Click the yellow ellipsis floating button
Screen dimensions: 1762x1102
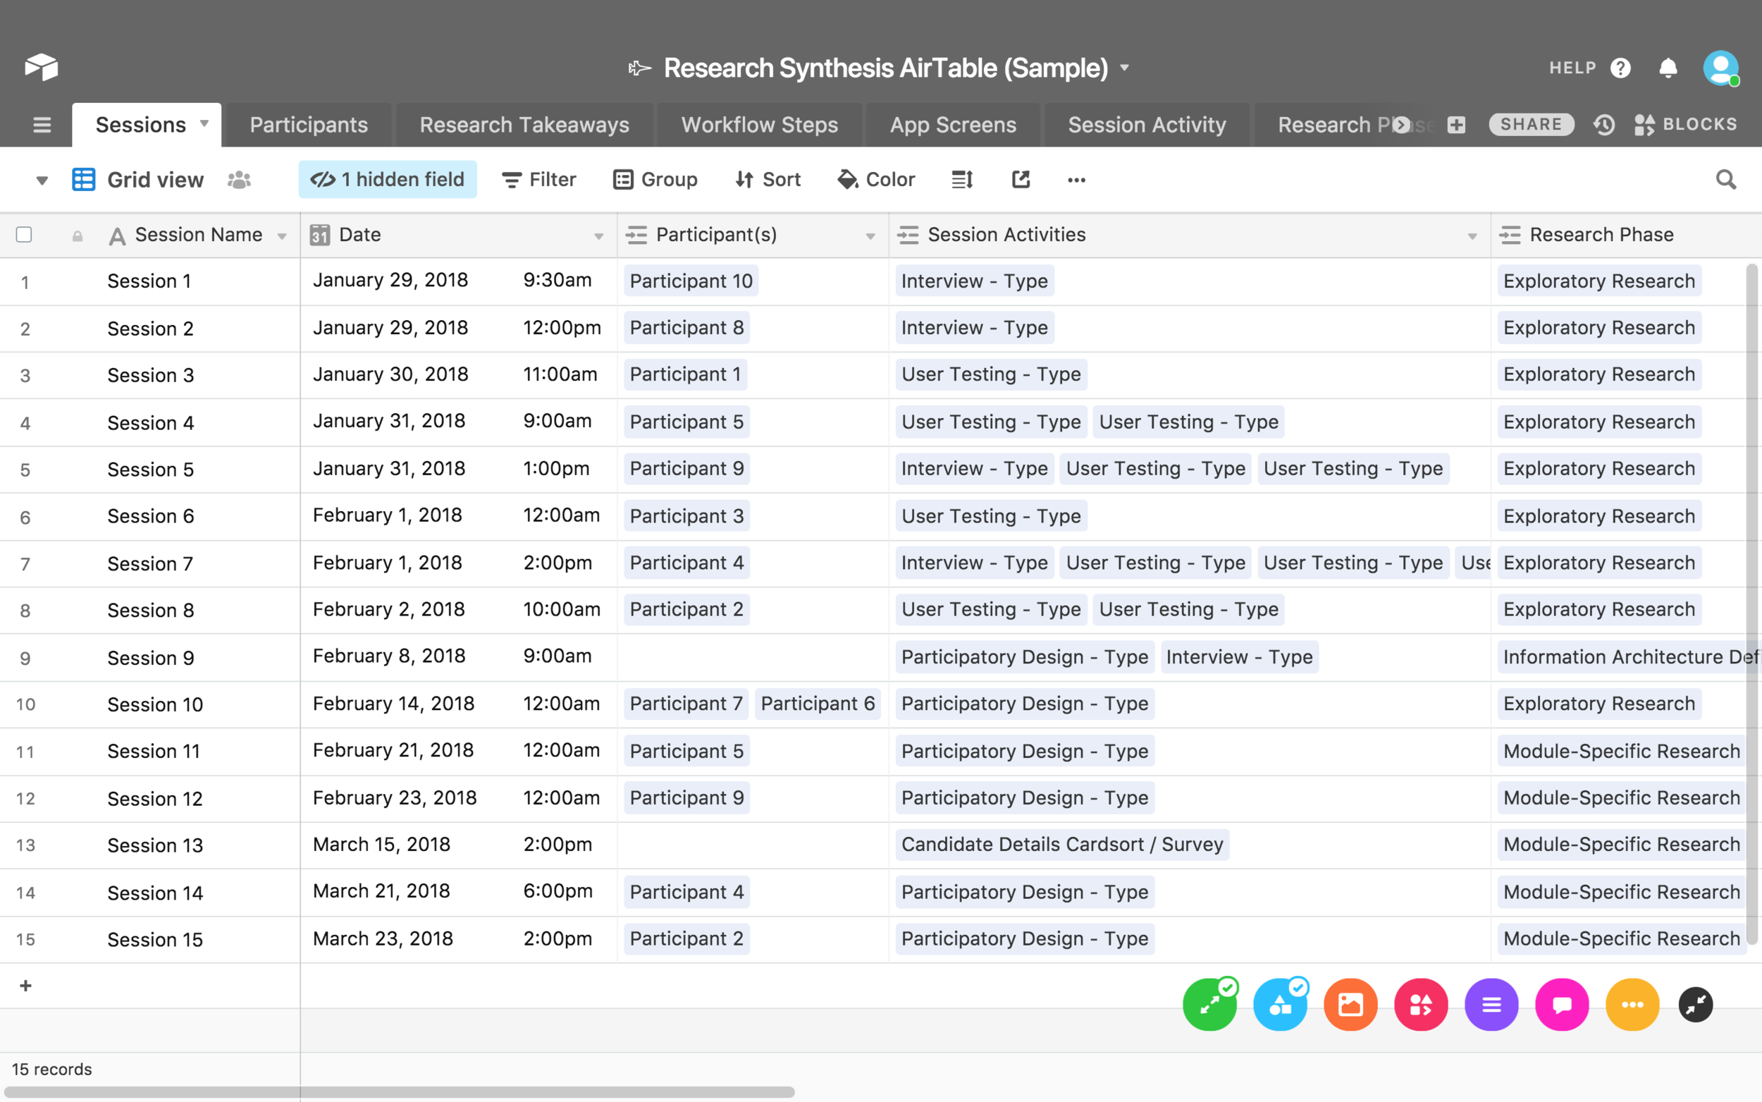(1632, 1004)
